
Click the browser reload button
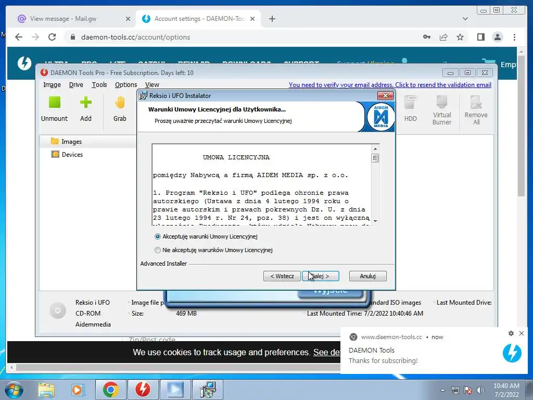[x=52, y=37]
